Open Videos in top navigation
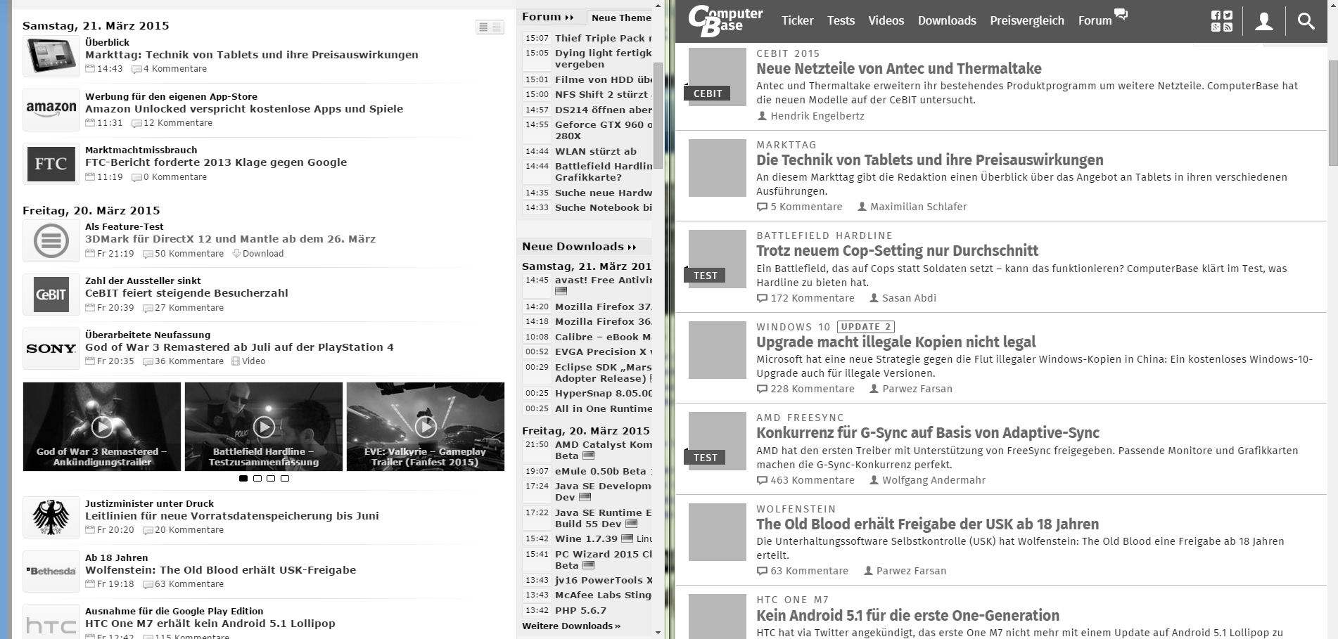Viewport: 1338px width, 639px height. 886,20
